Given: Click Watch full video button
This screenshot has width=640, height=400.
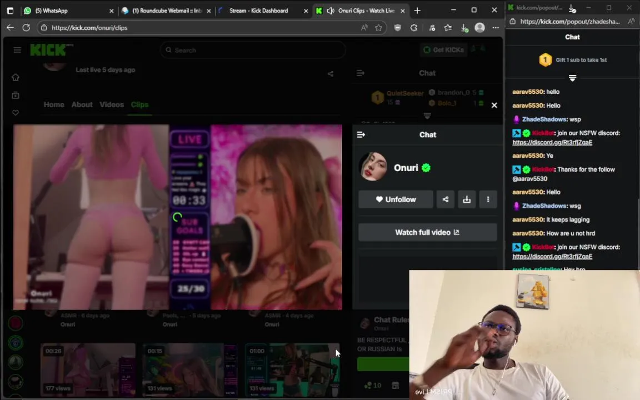Looking at the screenshot, I should (427, 232).
